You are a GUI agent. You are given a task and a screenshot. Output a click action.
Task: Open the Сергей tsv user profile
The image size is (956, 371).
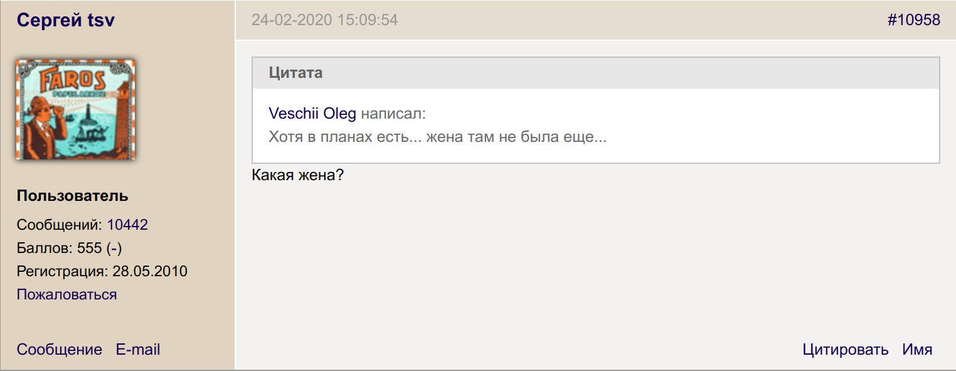coord(66,20)
